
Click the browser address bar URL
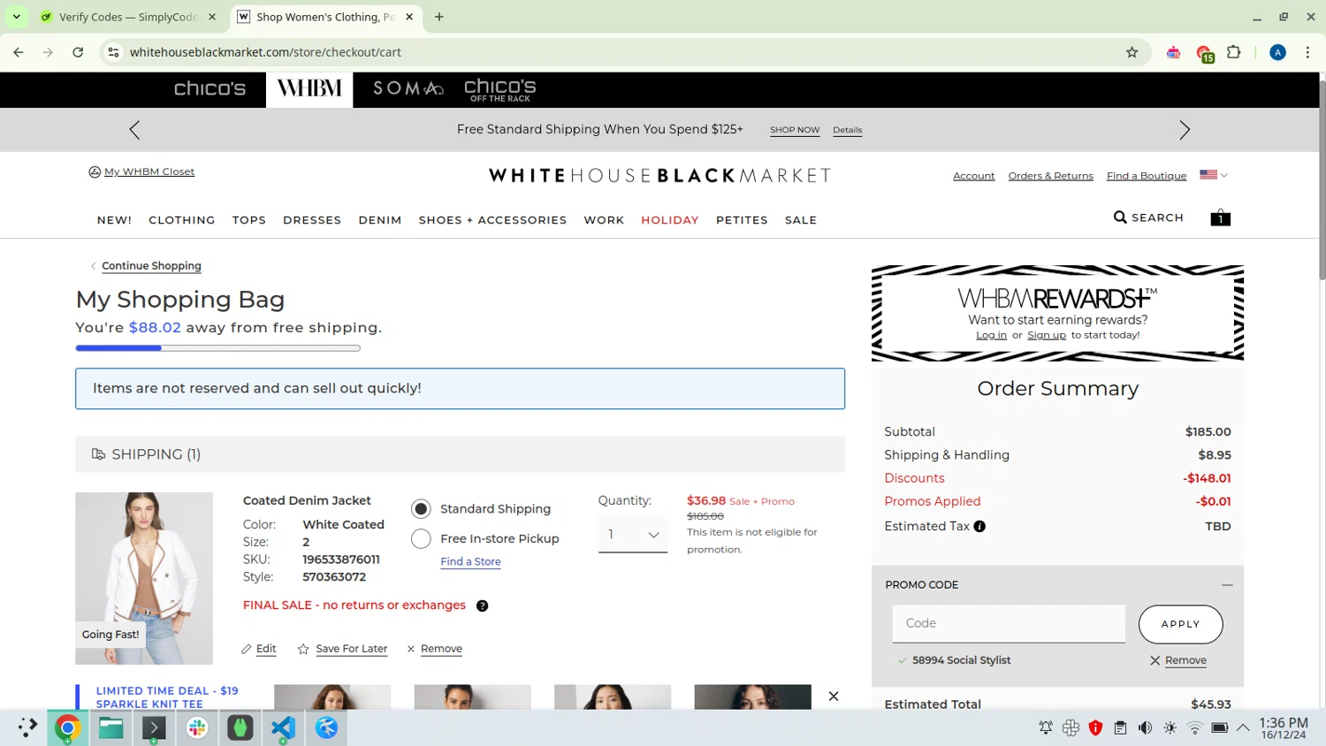coord(265,52)
